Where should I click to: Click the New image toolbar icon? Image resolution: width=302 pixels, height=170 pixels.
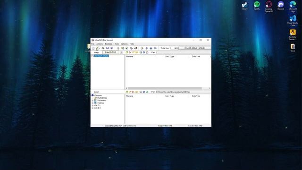pyautogui.click(x=93, y=48)
